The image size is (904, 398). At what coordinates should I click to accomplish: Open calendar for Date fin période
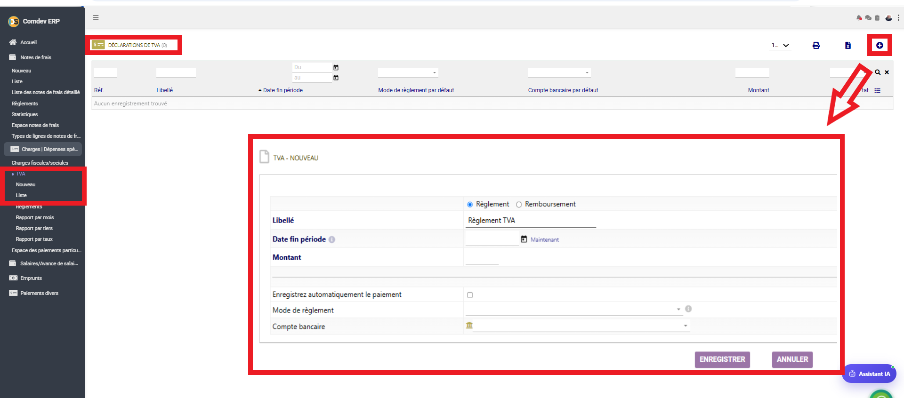[x=524, y=239]
